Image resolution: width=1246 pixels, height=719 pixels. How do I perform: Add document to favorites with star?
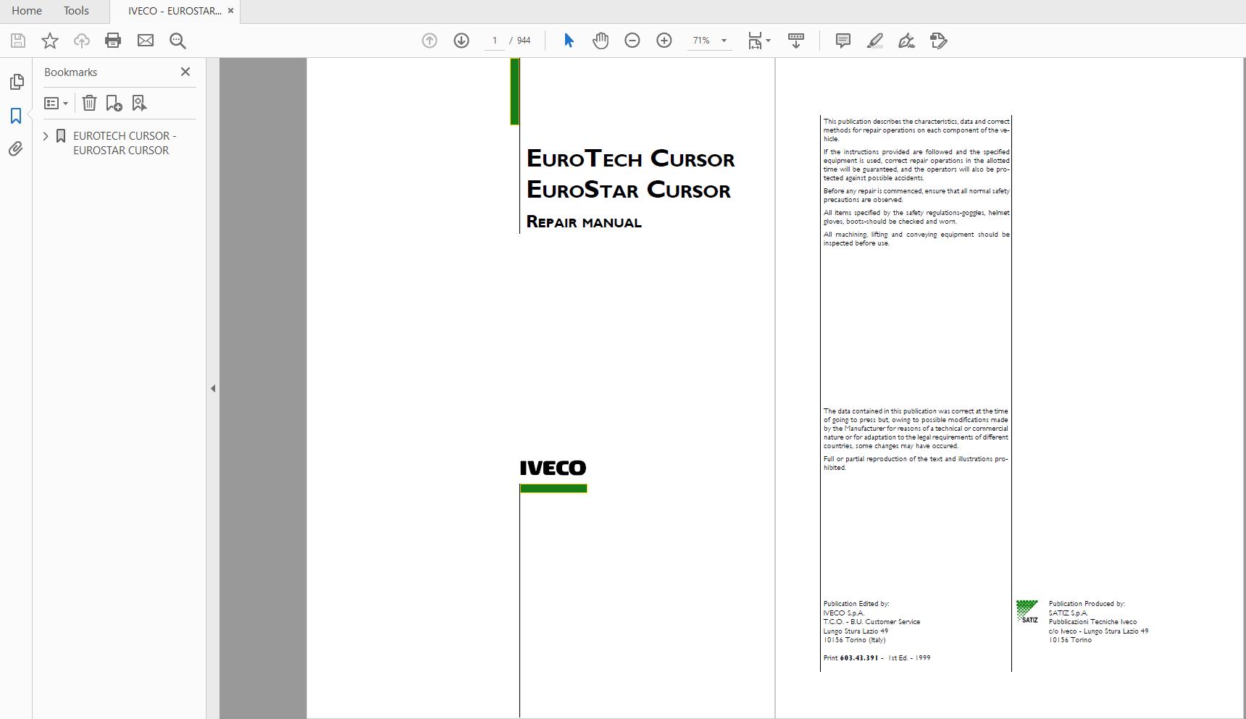[x=49, y=41]
